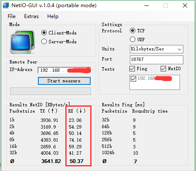Close the NetIO-GUI window
The image size is (196, 171).
click(x=185, y=5)
